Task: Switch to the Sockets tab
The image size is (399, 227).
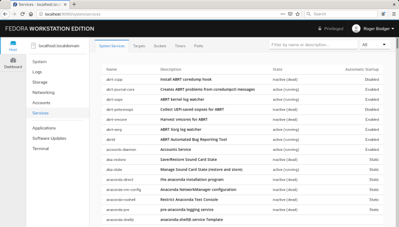Action: [160, 46]
